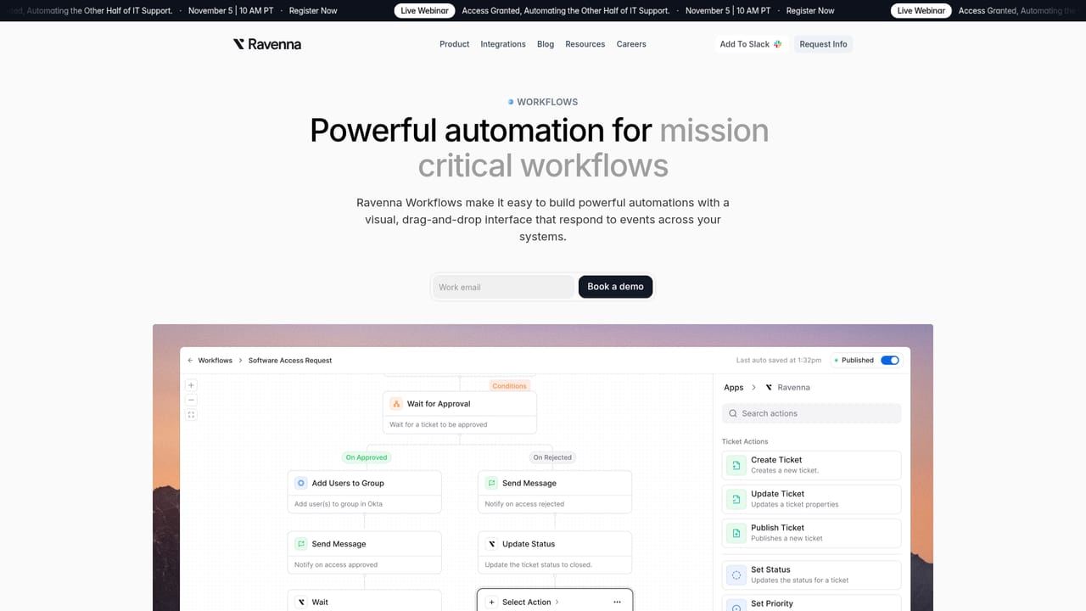Click the chevron between Apps and Ravenna
The height and width of the screenshot is (611, 1086).
coord(753,387)
